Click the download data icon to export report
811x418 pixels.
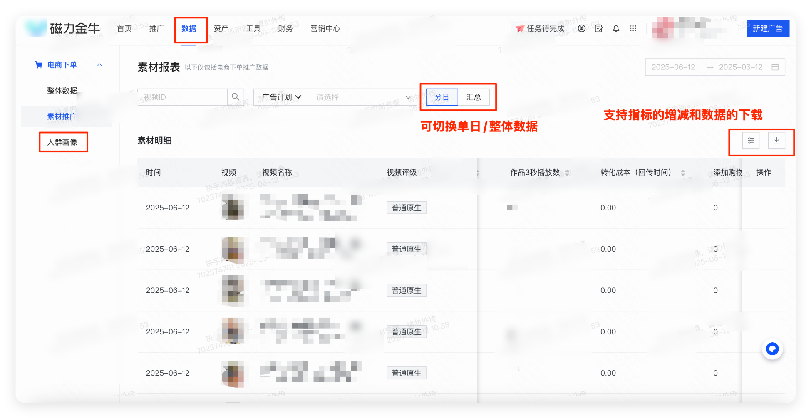pyautogui.click(x=776, y=141)
